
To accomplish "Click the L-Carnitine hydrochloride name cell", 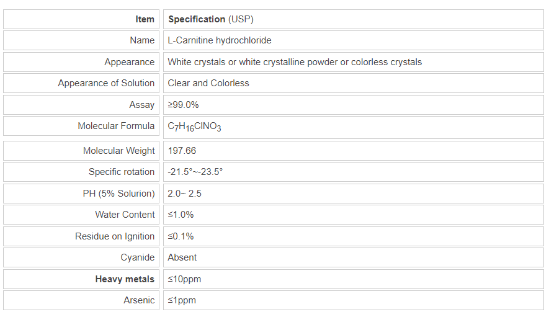I will pyautogui.click(x=220, y=40).
